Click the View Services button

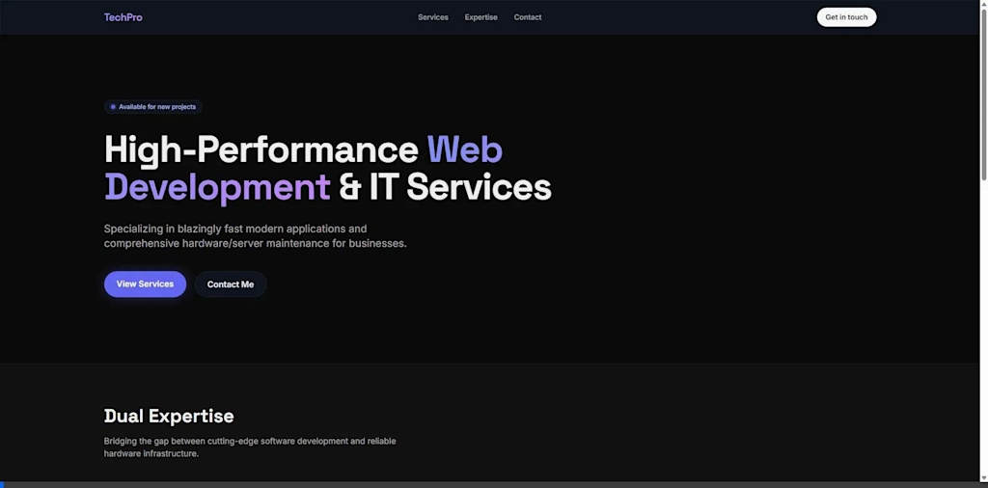[x=145, y=284]
